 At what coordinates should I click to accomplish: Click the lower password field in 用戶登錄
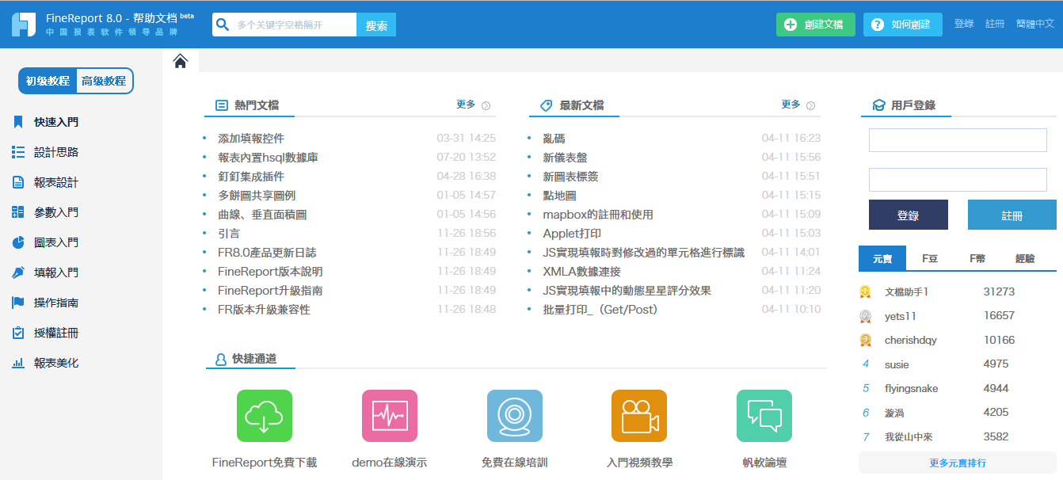click(958, 180)
